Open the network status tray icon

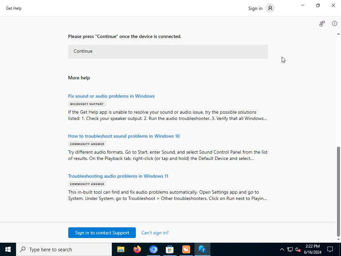coord(290,249)
